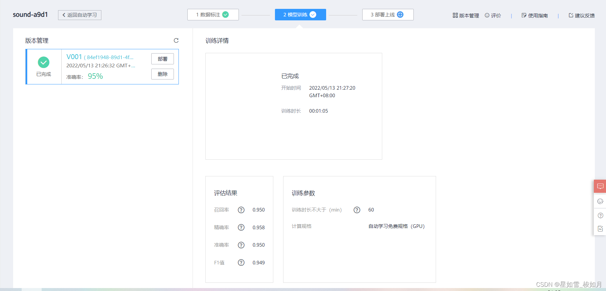Viewport: 606px width, 291px height.
Task: Click the green check on 数据标注 step
Action: click(x=225, y=14)
